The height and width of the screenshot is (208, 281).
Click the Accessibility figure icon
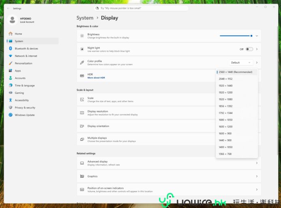11,100
